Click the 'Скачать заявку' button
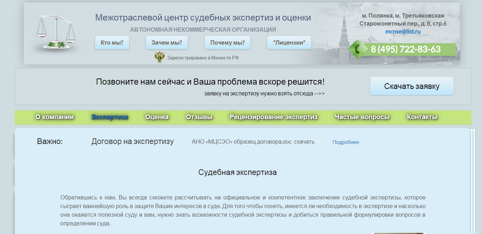This screenshot has width=482, height=234. [x=412, y=86]
